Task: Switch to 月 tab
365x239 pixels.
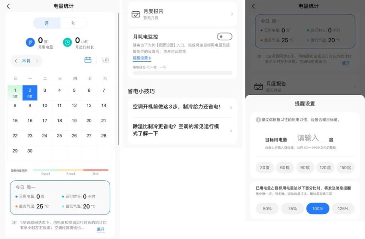Action: pyautogui.click(x=47, y=23)
